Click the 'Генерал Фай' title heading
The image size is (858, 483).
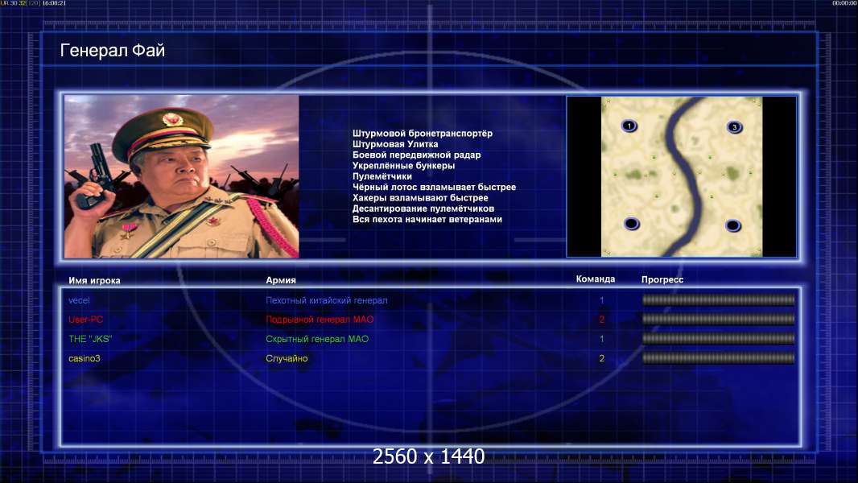pos(112,51)
